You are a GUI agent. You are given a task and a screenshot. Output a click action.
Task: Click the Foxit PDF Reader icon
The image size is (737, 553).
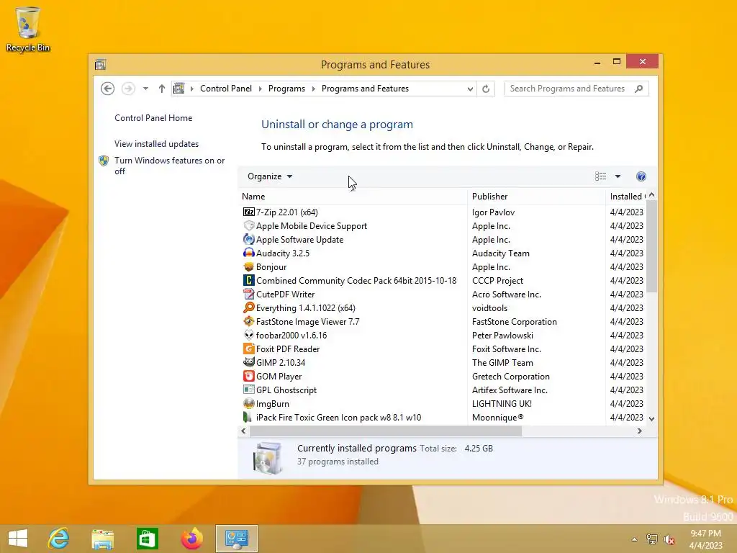248,349
